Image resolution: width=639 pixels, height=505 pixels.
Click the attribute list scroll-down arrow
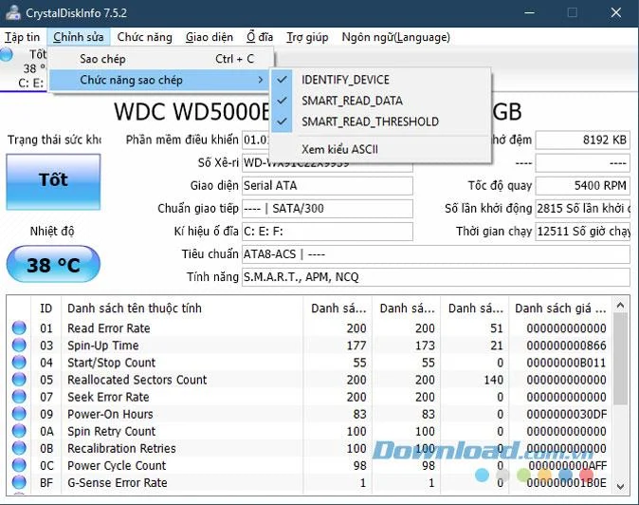click(x=620, y=486)
